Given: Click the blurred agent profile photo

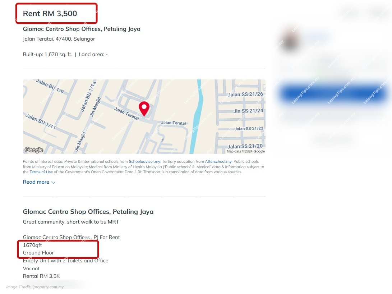Looking at the screenshot, I should 290,40.
